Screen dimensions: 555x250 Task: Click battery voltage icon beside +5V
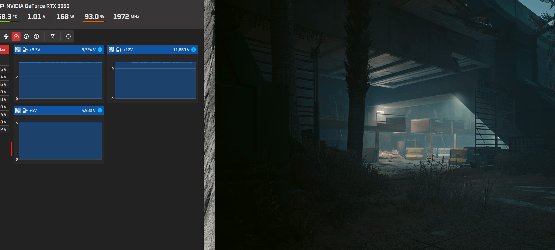25,110
